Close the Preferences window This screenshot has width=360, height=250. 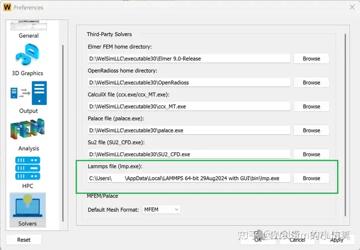[x=352, y=8]
